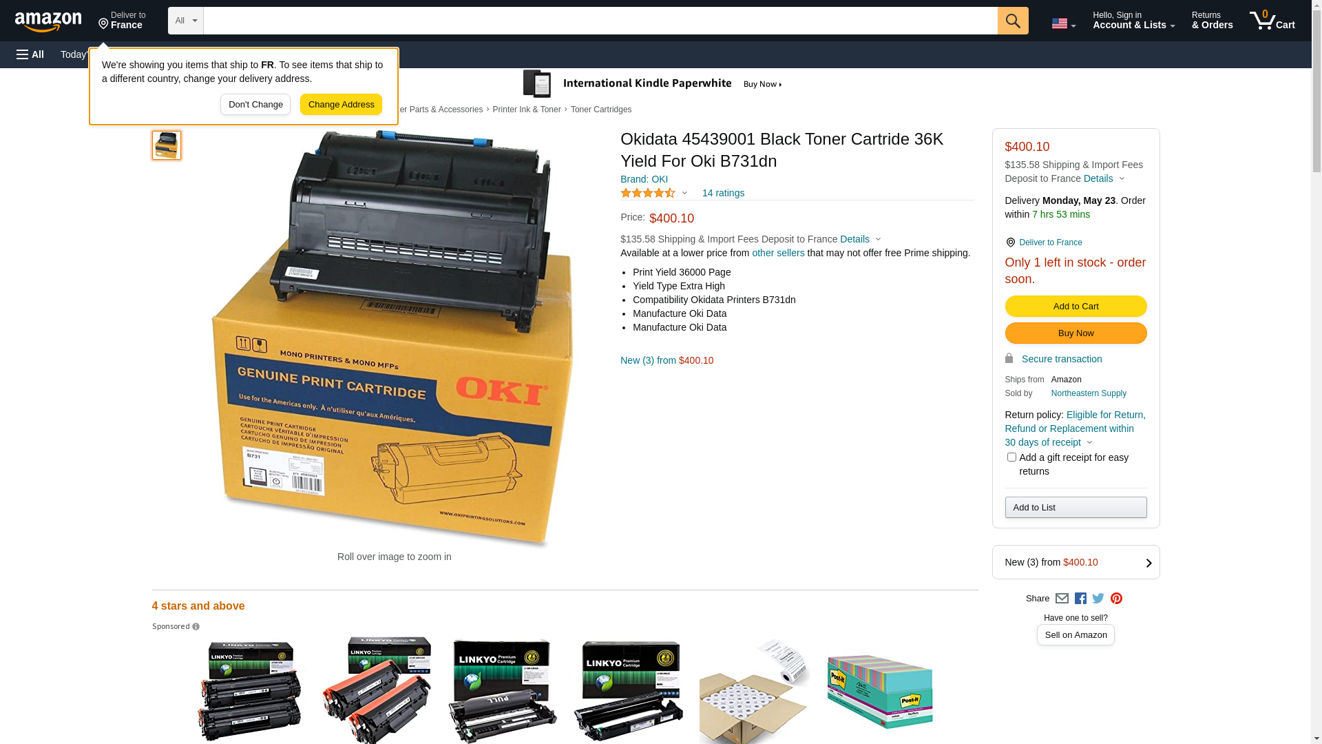Click the search magnifier Go button

(1013, 21)
